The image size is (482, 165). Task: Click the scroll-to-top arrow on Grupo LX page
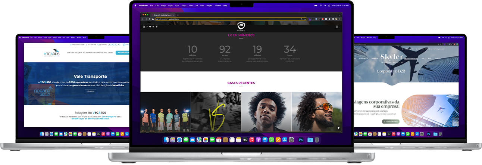(x=339, y=128)
